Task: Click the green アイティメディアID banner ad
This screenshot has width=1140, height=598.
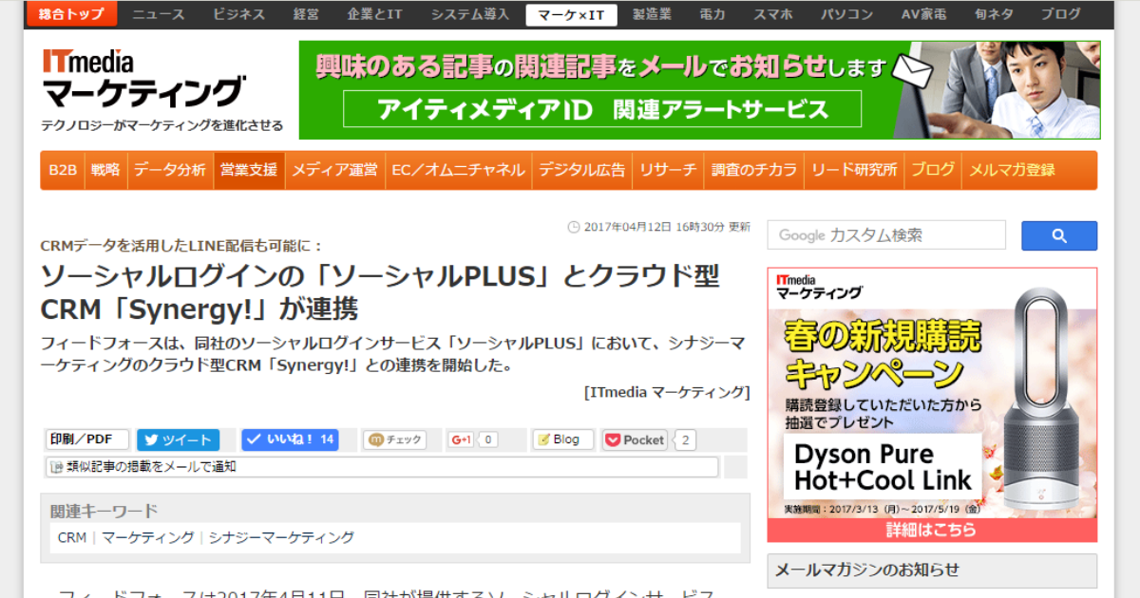Action: [x=699, y=90]
